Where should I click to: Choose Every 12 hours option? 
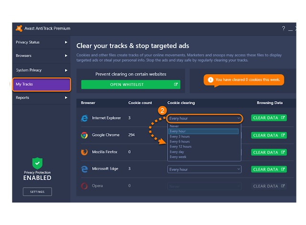[x=203, y=147]
